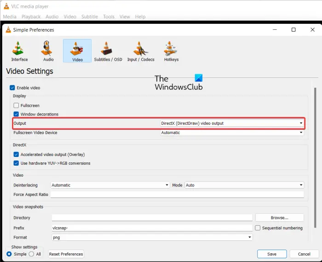Image resolution: width=322 pixels, height=262 pixels.
Task: Open the Fullscreen Video Device dropdown
Action: point(232,133)
